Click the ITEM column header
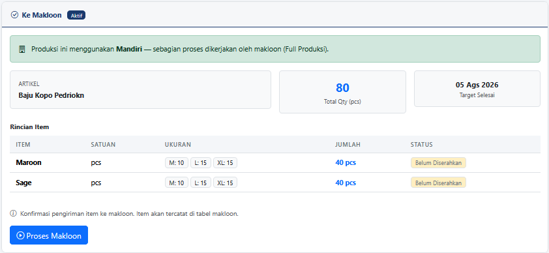Viewport: 549px width, 253px height. pos(23,145)
